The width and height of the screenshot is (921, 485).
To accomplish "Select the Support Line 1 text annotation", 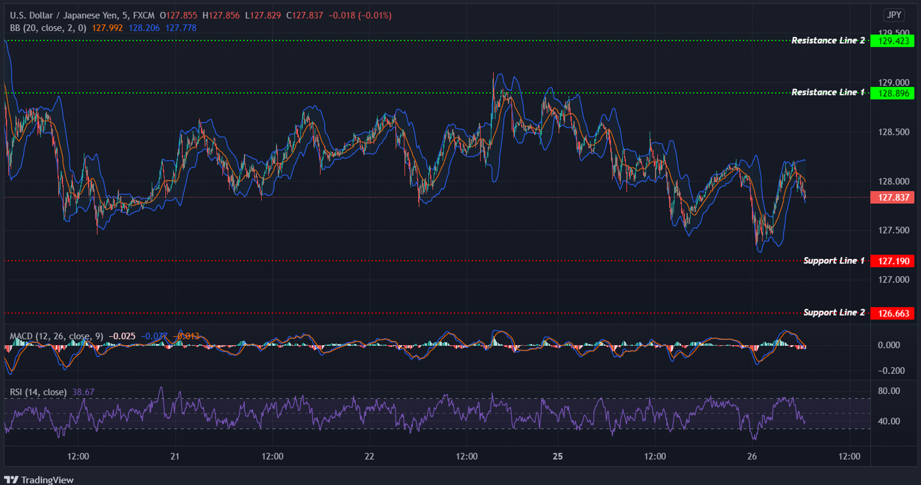I will tap(834, 260).
